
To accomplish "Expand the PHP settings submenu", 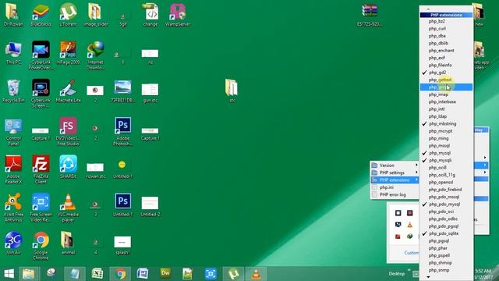I will pyautogui.click(x=395, y=173).
